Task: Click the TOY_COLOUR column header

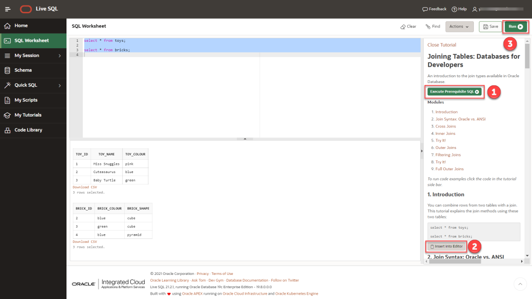Action: (x=135, y=154)
